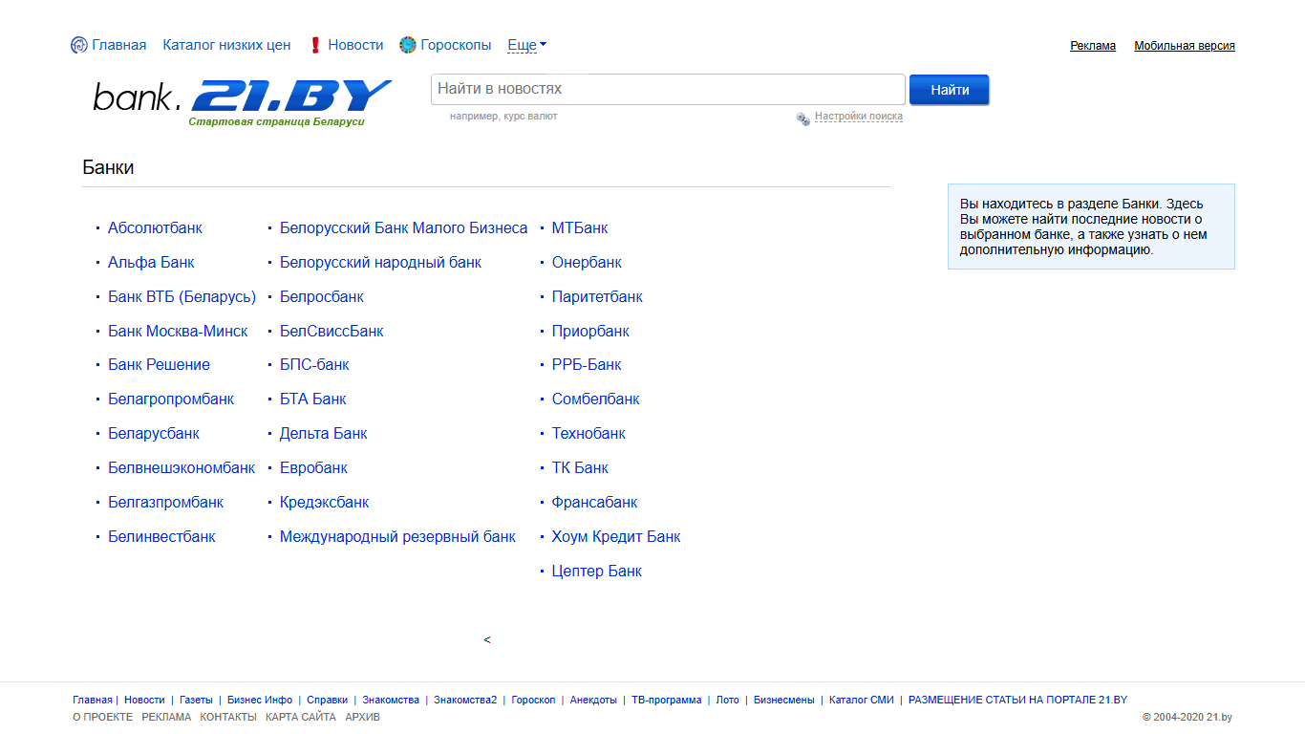Open Справки footer link

pos(327,701)
